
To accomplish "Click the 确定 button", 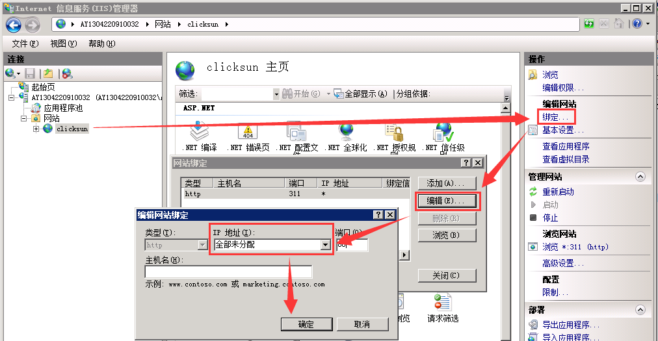I will (306, 324).
